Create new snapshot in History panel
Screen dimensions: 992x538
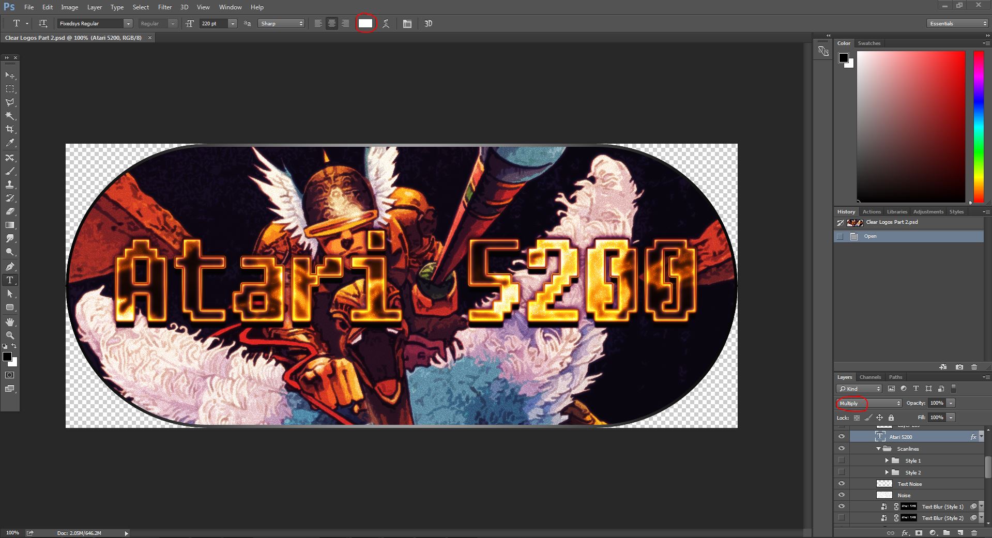coord(959,367)
